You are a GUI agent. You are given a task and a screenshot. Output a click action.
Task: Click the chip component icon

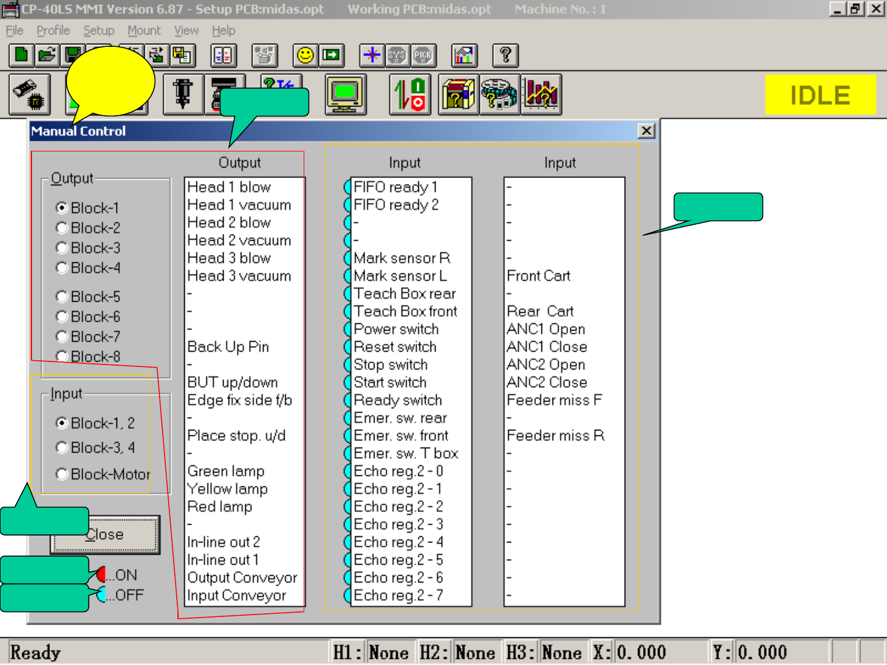coord(30,95)
